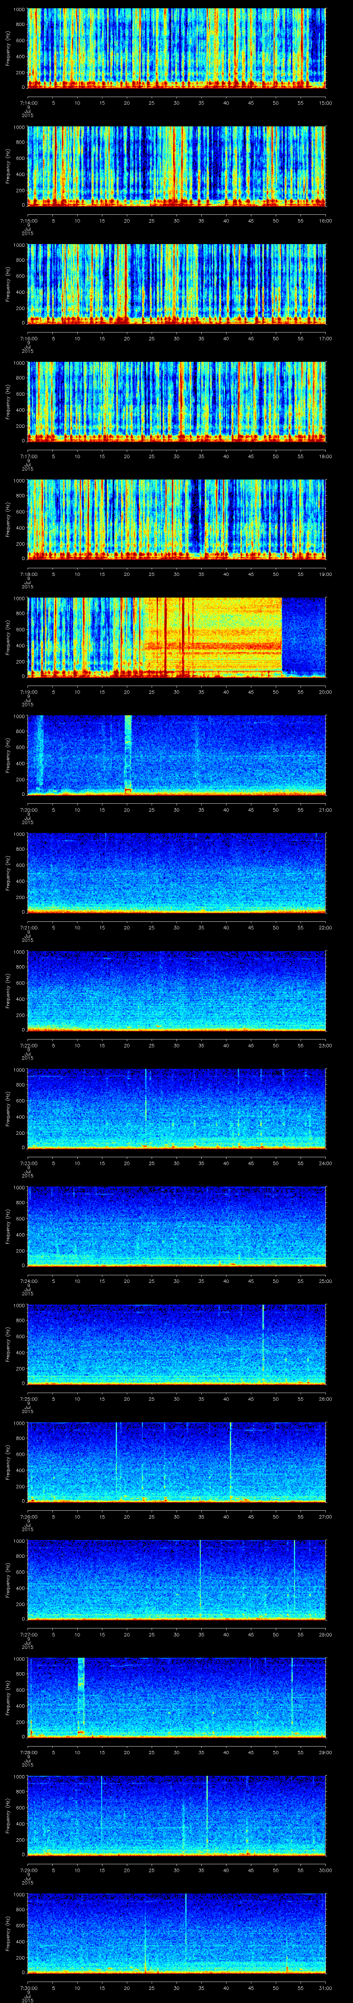Screen dimensions: 353x2003
Task: Click the 31:00 end time label
Action: [325, 1987]
